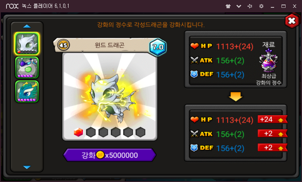The width and height of the screenshot is (302, 182).
Task: Click the blue up arrow above dragon list
Action: [27, 26]
